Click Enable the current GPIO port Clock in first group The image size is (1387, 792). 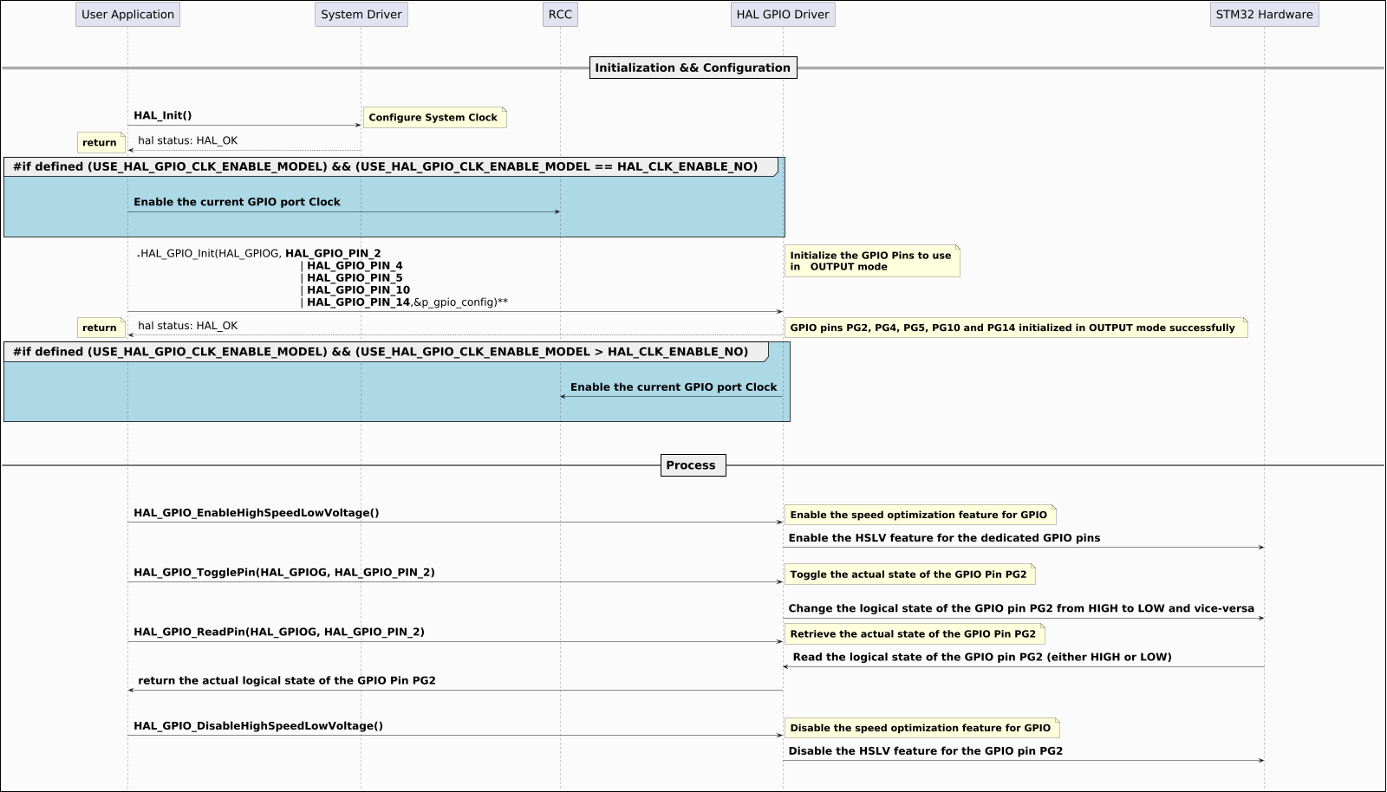coord(237,202)
